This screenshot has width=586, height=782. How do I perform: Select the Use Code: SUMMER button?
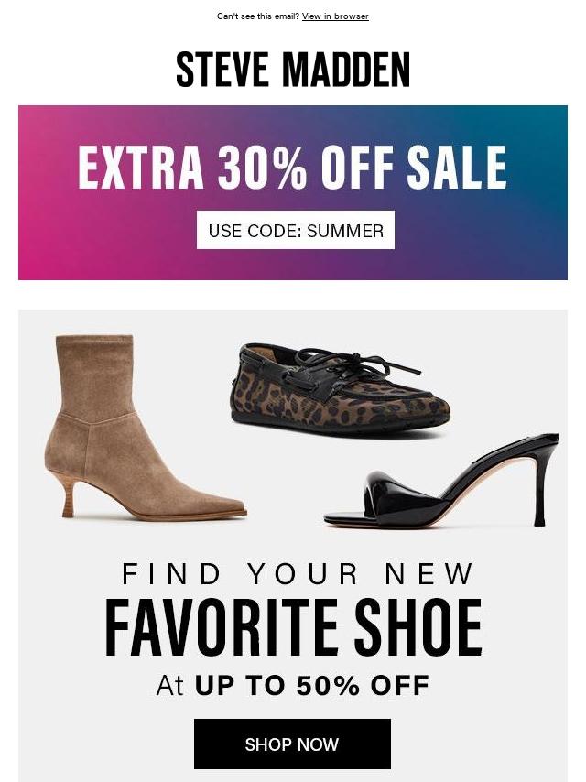[x=295, y=230]
